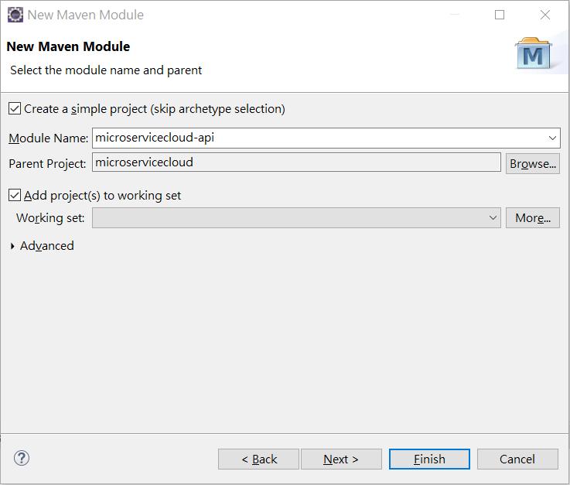Click the More... working set button
The height and width of the screenshot is (485, 570).
tap(533, 218)
